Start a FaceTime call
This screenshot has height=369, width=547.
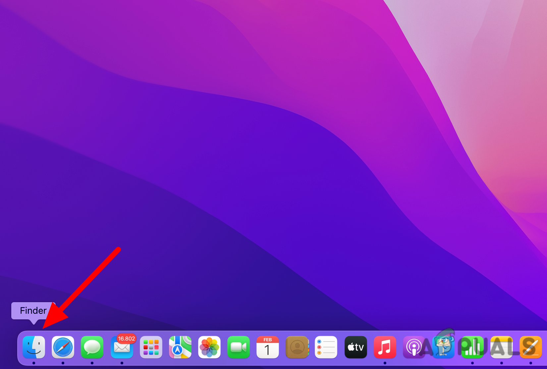239,347
